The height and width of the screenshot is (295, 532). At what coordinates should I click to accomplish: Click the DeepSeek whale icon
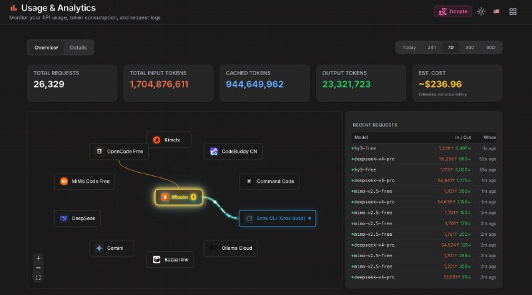(x=64, y=218)
